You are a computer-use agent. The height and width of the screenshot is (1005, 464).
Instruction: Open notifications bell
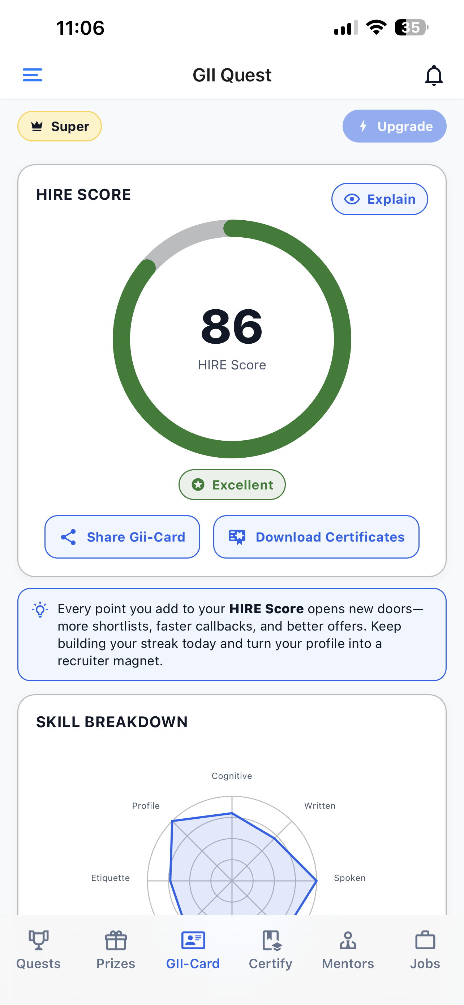(434, 75)
